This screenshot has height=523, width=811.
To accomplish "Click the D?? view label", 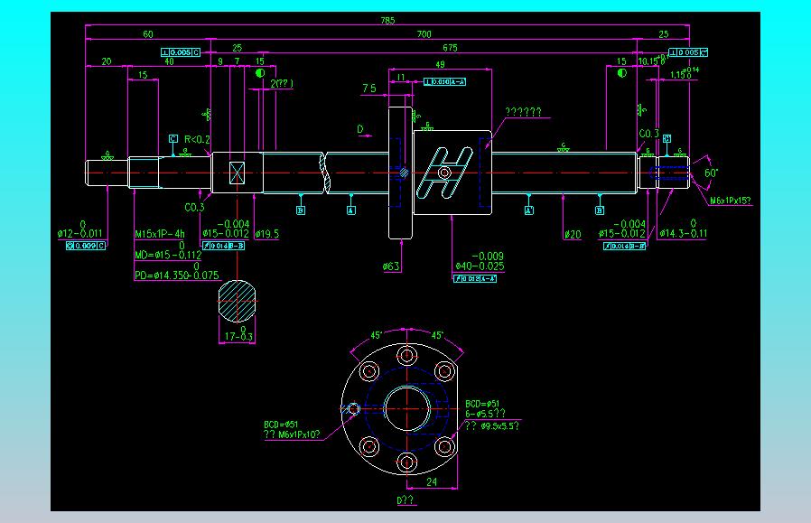I will (x=405, y=500).
